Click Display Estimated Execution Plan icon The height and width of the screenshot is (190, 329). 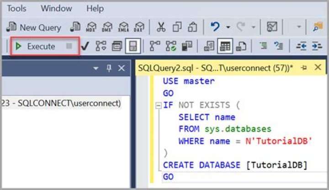coord(101,46)
